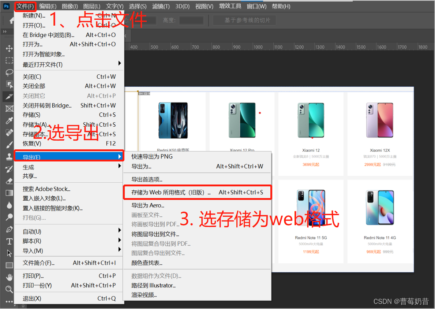Select the Rectangle shape tool
Image resolution: width=435 pixels, height=309 pixels.
click(x=9, y=265)
